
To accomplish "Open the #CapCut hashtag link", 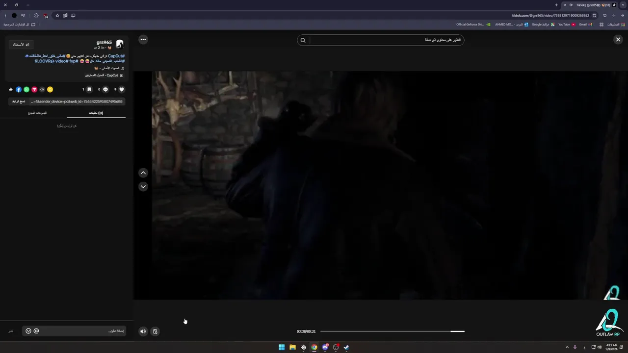I will 116,56.
